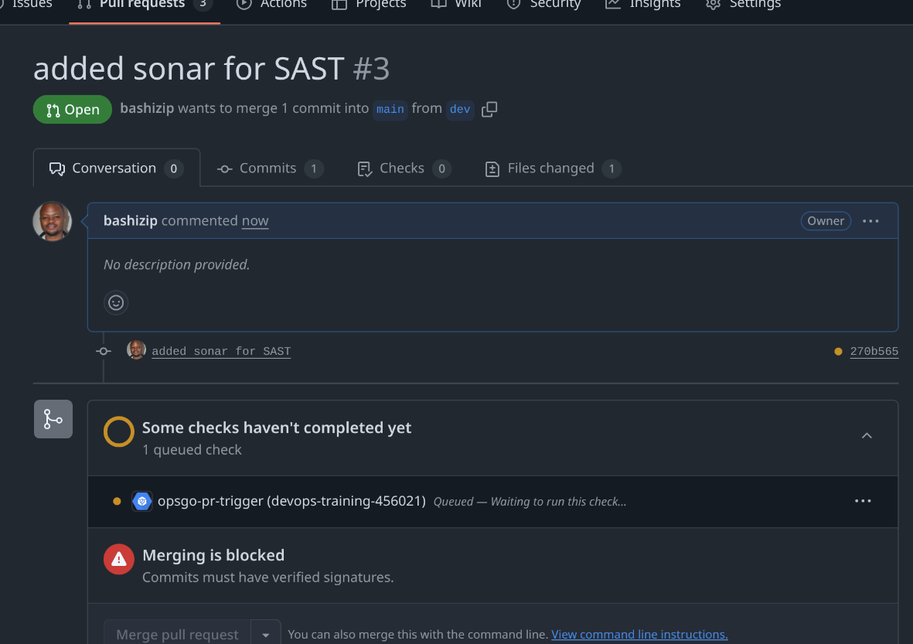Open commit 270b565 link
Viewport: 913px width, 644px height.
coord(874,351)
